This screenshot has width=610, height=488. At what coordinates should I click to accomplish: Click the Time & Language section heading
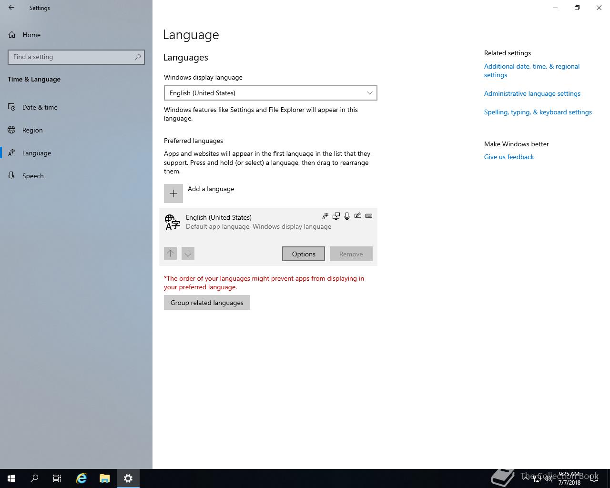pyautogui.click(x=34, y=79)
